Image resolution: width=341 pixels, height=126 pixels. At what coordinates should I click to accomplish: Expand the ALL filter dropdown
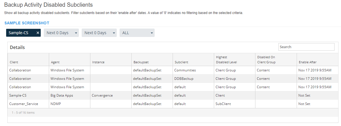137,33
